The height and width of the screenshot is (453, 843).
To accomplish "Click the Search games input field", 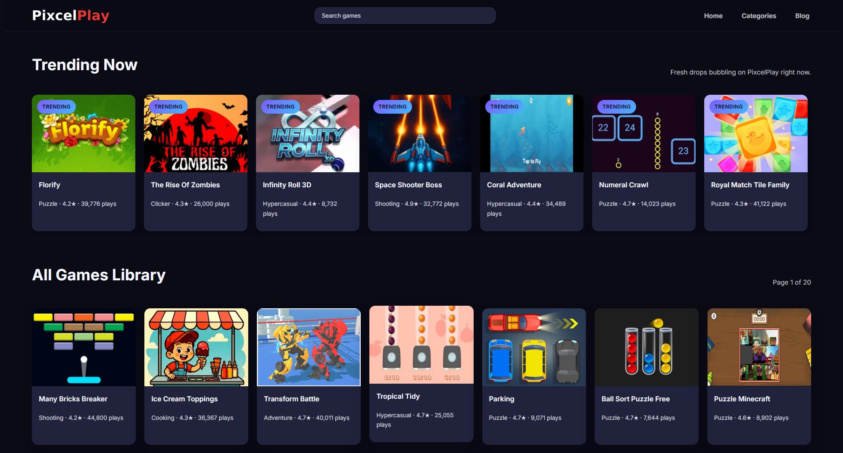I will pyautogui.click(x=405, y=16).
